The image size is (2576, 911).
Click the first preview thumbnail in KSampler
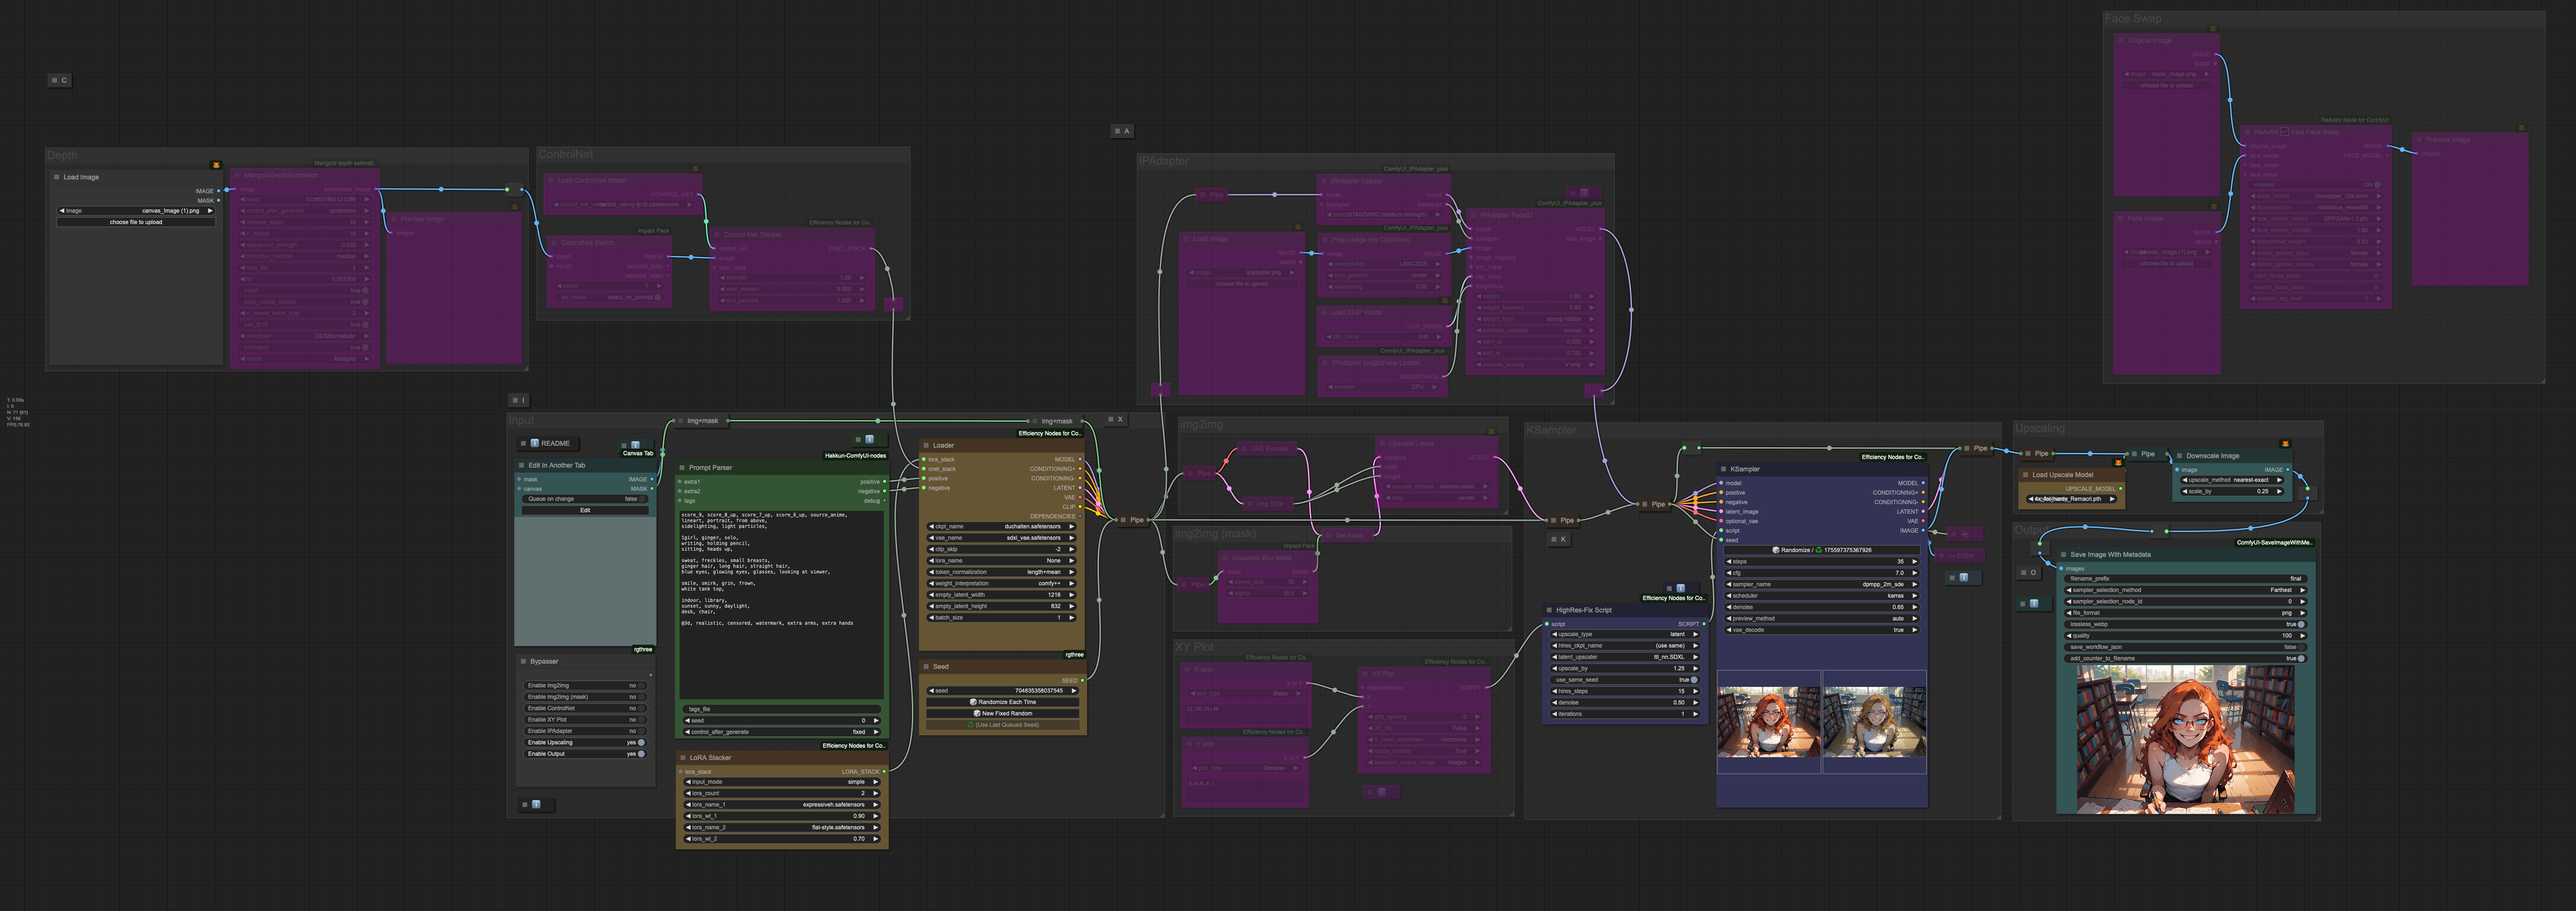1768,721
